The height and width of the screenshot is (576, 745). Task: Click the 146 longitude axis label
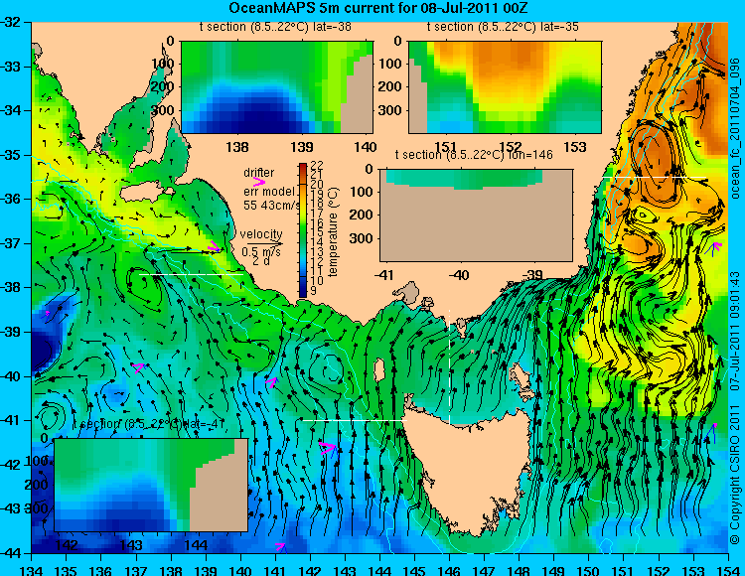449,570
